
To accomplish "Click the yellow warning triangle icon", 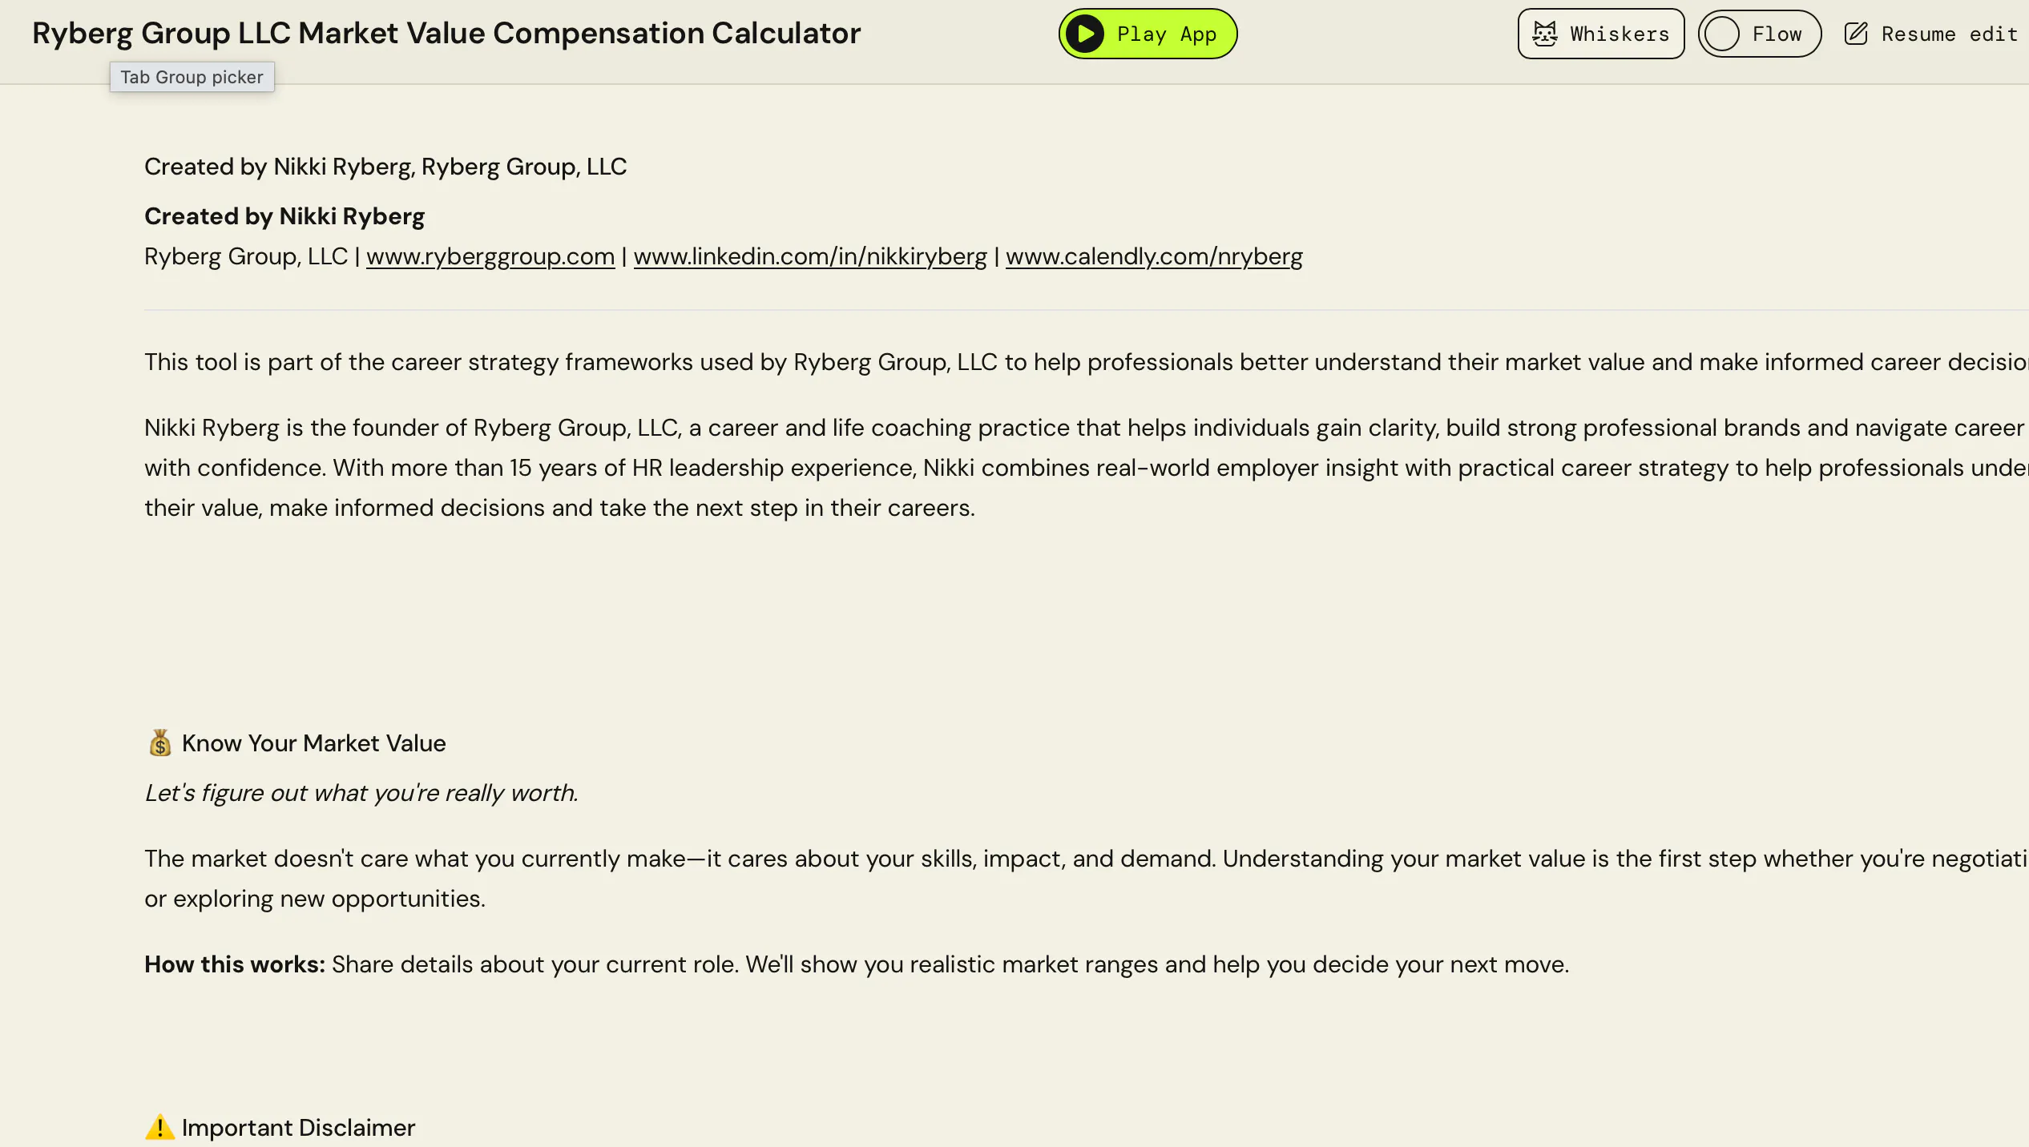I will 159,1127.
